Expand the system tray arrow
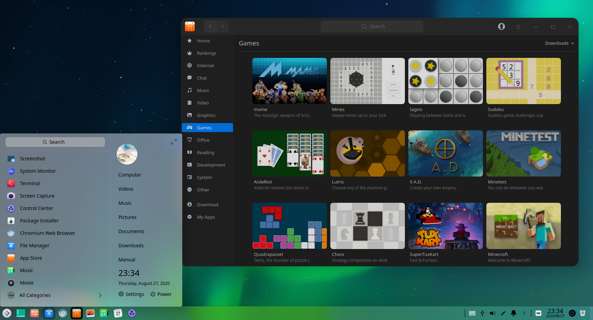 point(524,314)
